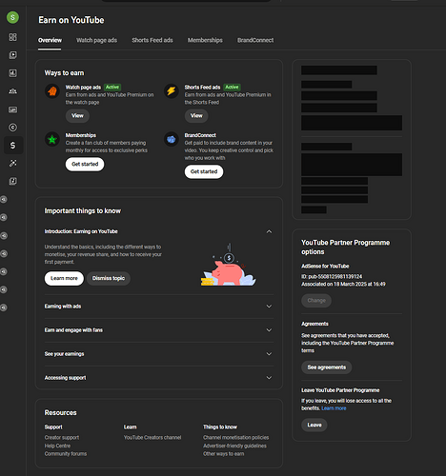Open the Customisation wand icon in sidebar
This screenshot has height=476, width=446.
tap(12, 163)
